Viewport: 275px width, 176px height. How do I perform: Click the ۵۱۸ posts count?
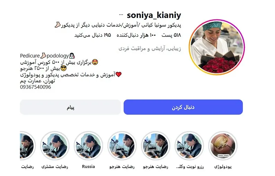(171, 35)
